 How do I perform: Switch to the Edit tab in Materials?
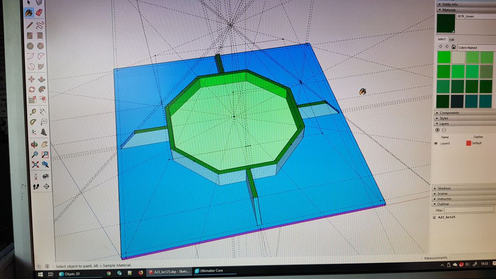451,40
